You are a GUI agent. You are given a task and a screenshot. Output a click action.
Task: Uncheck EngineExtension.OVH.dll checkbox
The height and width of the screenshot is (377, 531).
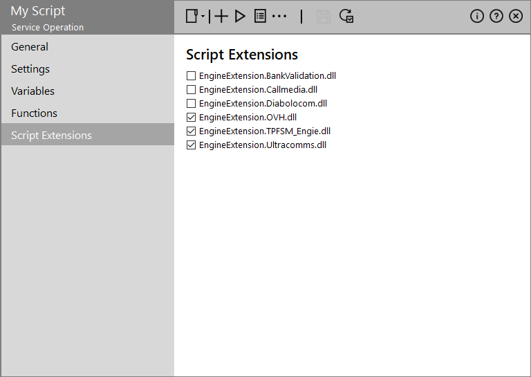(x=191, y=117)
